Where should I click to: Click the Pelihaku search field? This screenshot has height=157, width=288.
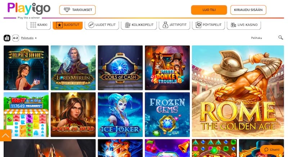pyautogui.click(x=263, y=38)
